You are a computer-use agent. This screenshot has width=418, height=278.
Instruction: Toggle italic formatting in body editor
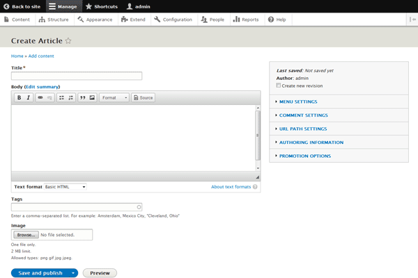click(29, 98)
